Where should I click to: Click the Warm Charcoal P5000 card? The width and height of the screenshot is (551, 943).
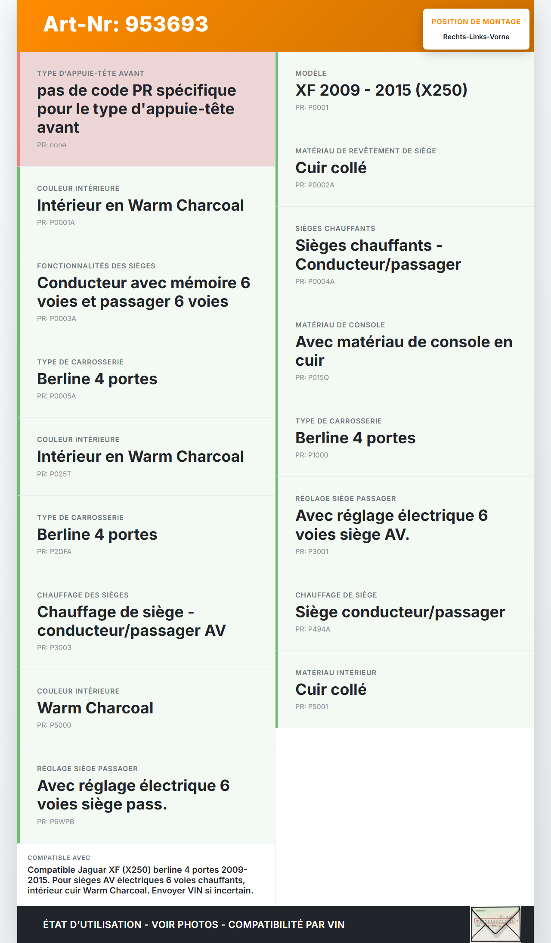[x=147, y=708]
